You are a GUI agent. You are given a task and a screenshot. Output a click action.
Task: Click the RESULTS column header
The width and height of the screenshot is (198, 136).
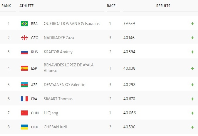[163, 6]
